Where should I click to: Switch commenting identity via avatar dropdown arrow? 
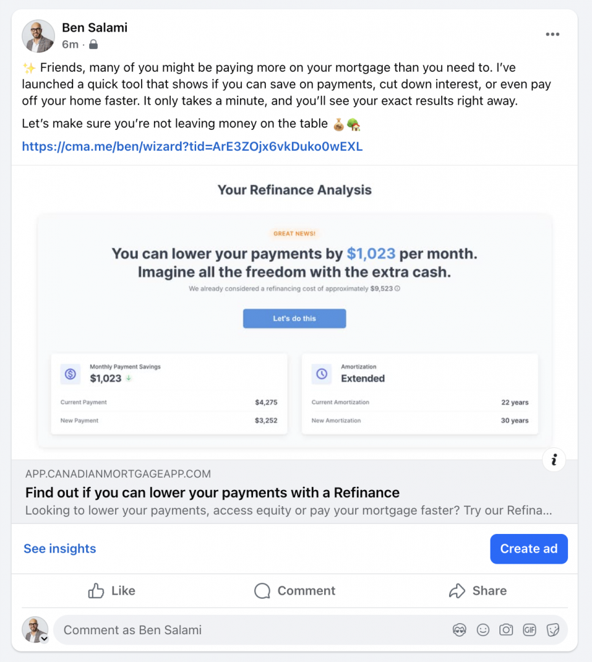44,639
